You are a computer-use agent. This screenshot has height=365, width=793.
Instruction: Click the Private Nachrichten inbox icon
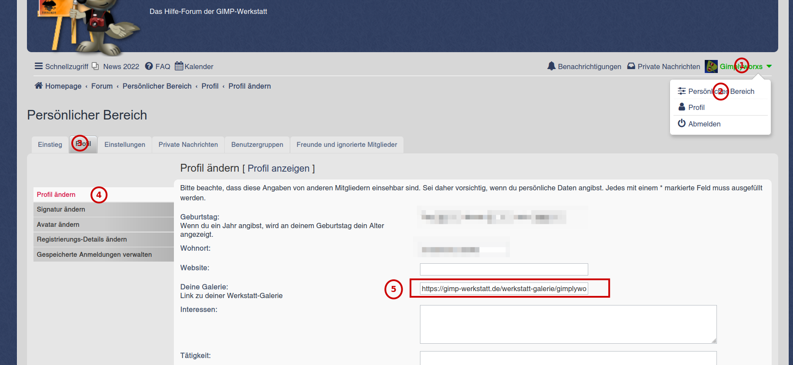tap(631, 66)
